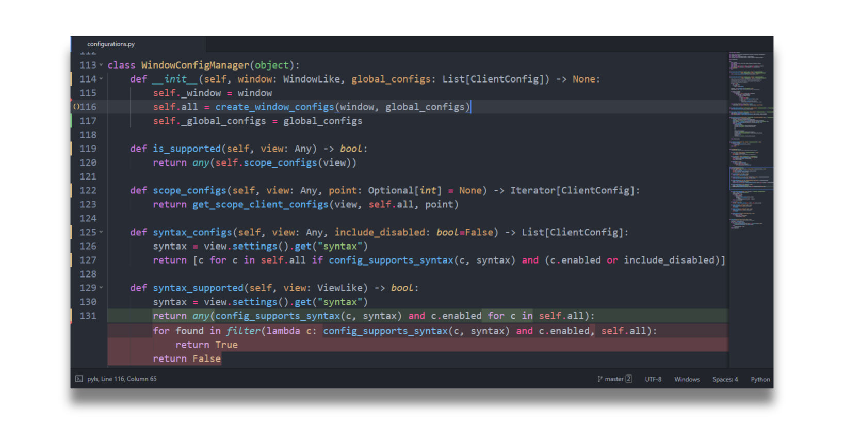The width and height of the screenshot is (844, 424).
Task: Collapse the fold arrow at line 113
Action: [101, 65]
